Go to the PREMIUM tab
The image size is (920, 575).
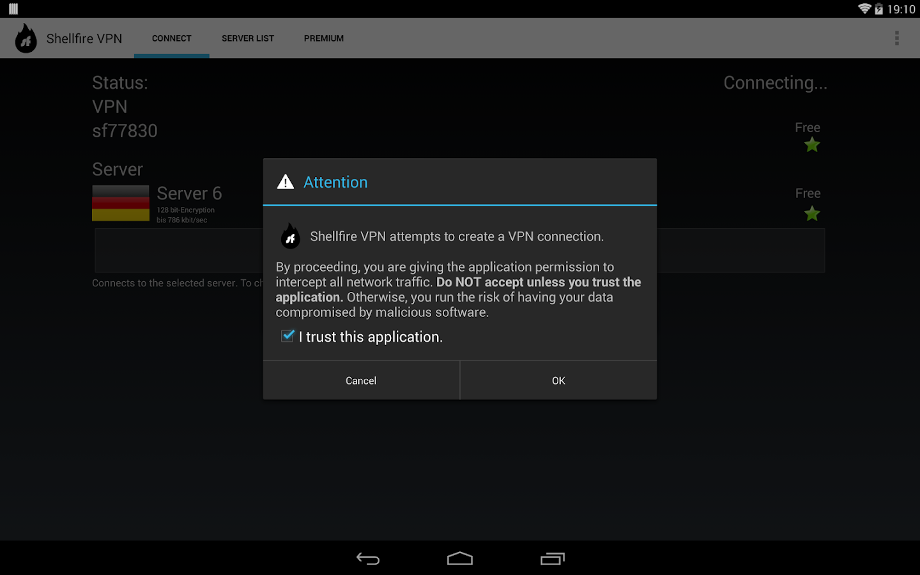coord(324,38)
